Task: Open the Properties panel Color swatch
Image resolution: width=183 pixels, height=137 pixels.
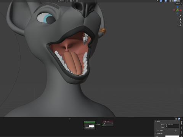Action: click(x=172, y=136)
